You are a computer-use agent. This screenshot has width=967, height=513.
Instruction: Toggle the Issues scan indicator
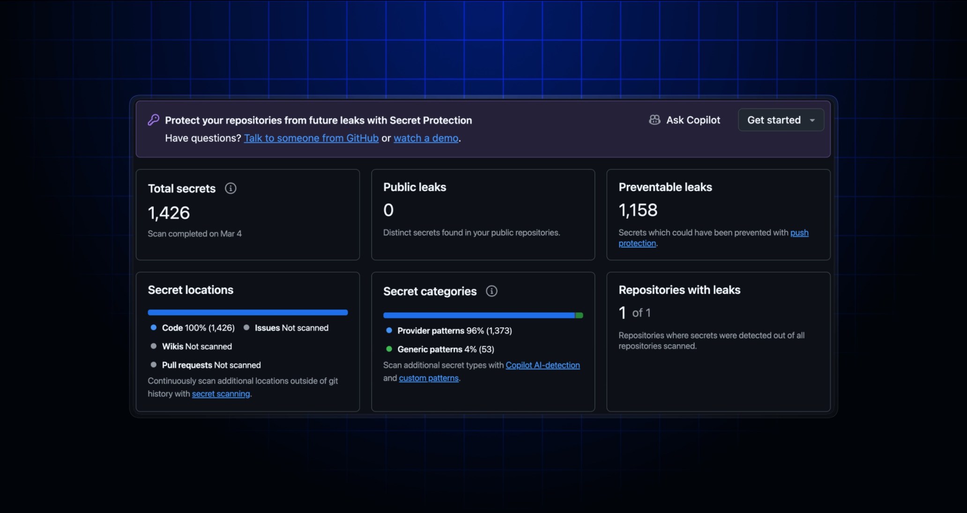(247, 328)
